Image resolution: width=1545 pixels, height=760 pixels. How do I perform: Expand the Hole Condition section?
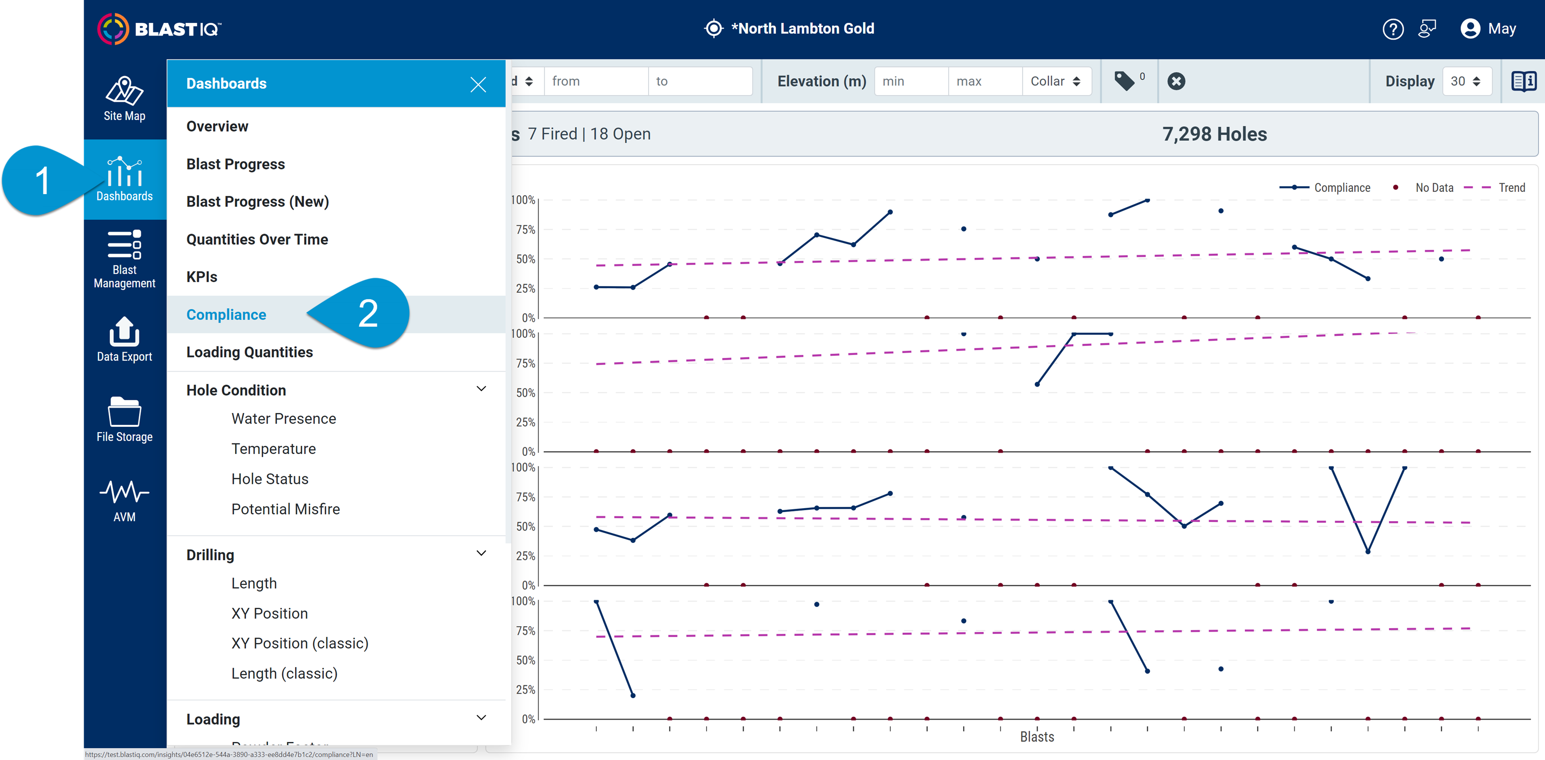click(x=481, y=389)
